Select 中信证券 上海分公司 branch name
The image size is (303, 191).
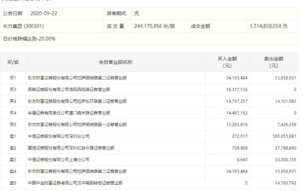(x=59, y=160)
